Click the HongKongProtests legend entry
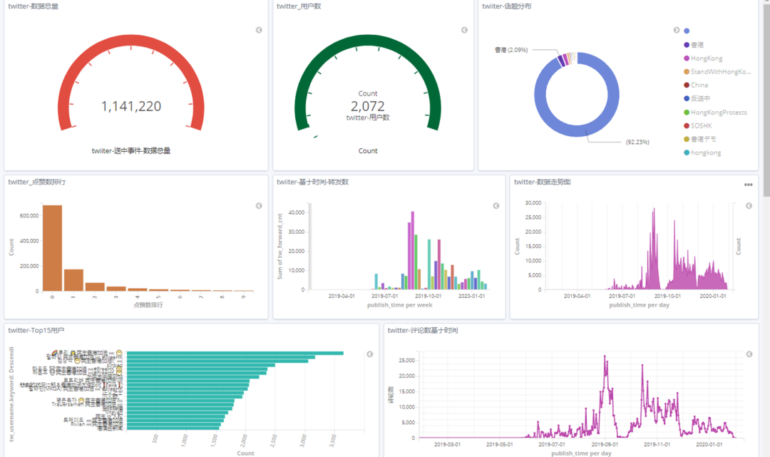The image size is (770, 457). (x=716, y=113)
